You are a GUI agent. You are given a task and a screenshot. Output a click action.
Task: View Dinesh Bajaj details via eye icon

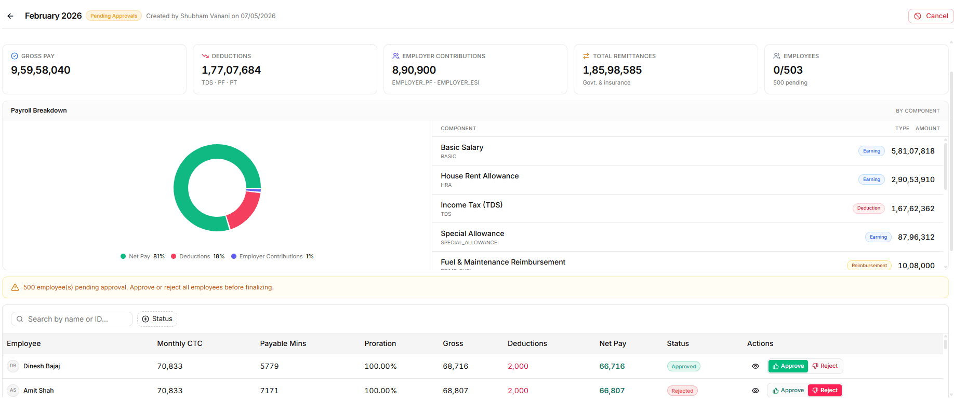[x=756, y=366]
